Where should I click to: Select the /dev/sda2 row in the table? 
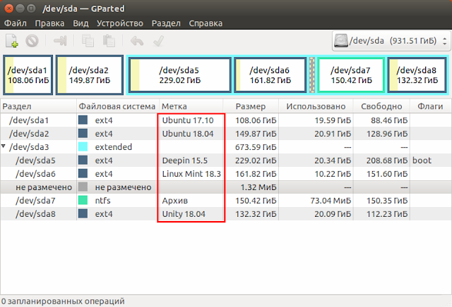[x=226, y=134]
